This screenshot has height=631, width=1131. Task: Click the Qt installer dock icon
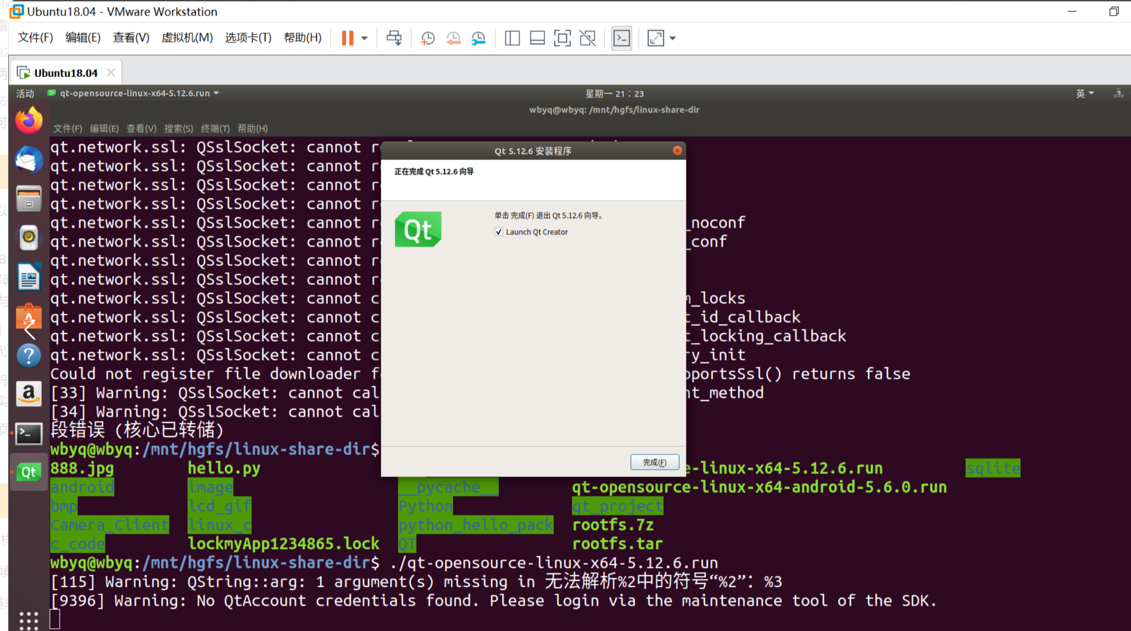click(x=29, y=472)
